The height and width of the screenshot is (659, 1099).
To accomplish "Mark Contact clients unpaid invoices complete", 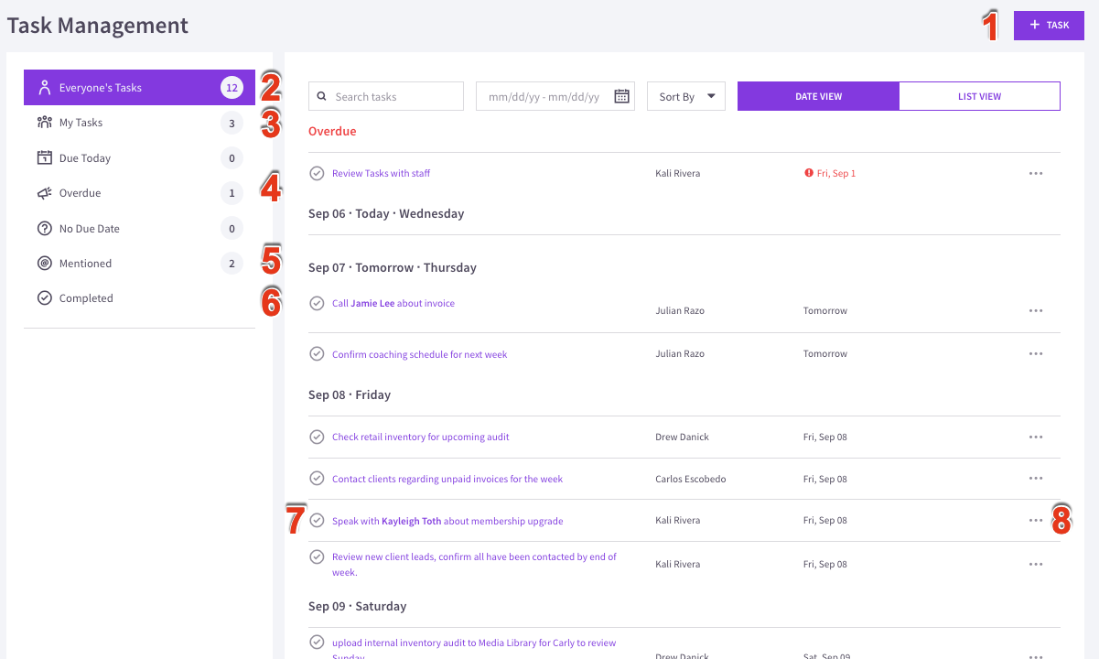I will pos(317,478).
